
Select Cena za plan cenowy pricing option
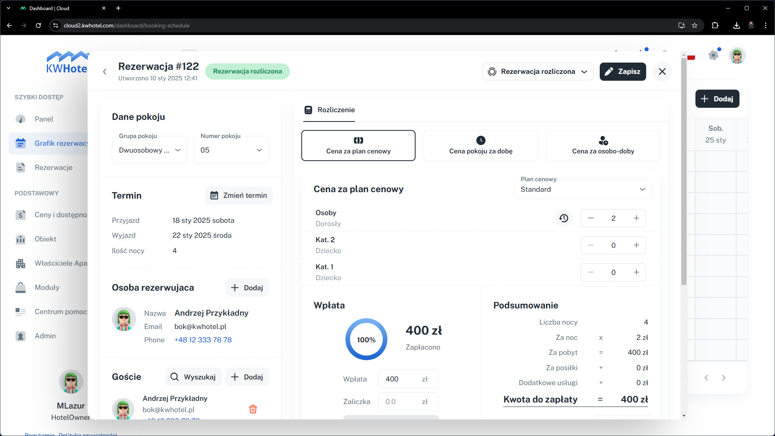pos(358,145)
